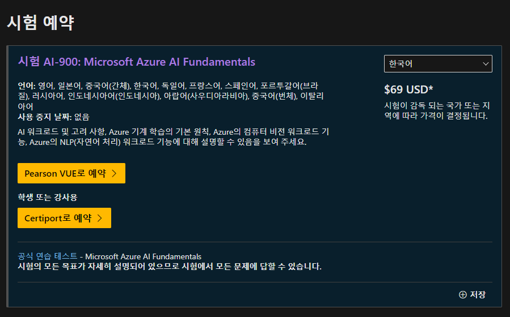Viewport: 510px width, 317px height.
Task: Click the 저장 save button
Action: (472, 294)
